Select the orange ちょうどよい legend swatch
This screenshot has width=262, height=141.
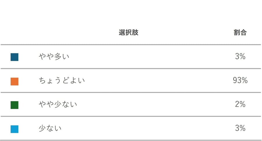[x=14, y=81]
